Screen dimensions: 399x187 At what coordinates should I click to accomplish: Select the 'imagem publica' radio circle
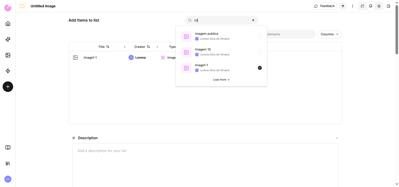coord(260,36)
